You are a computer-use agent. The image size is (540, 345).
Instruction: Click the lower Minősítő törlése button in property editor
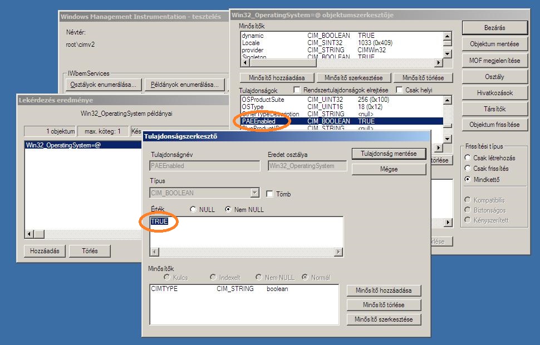click(384, 305)
